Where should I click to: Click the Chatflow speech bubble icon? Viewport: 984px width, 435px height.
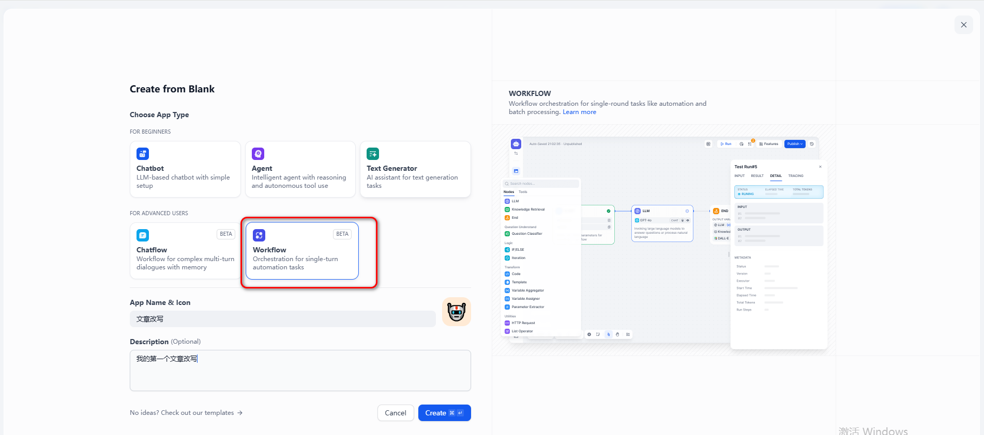(143, 235)
